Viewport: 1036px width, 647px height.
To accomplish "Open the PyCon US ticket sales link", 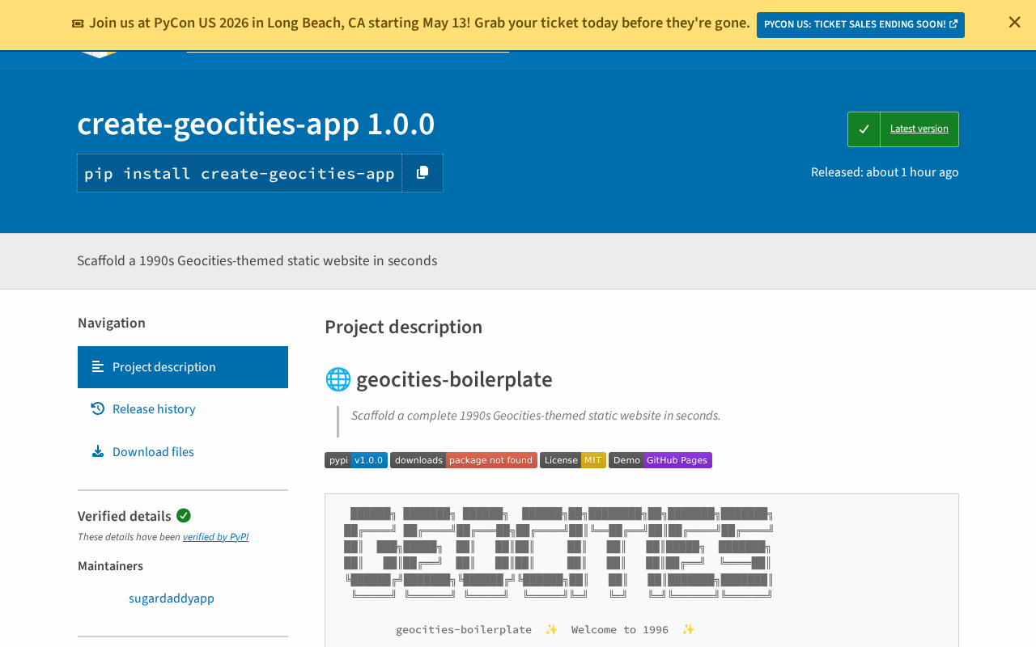I will (860, 24).
